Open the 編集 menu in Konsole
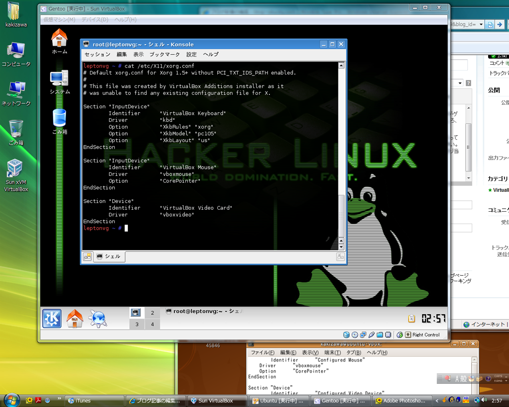This screenshot has height=407, width=509. point(122,54)
